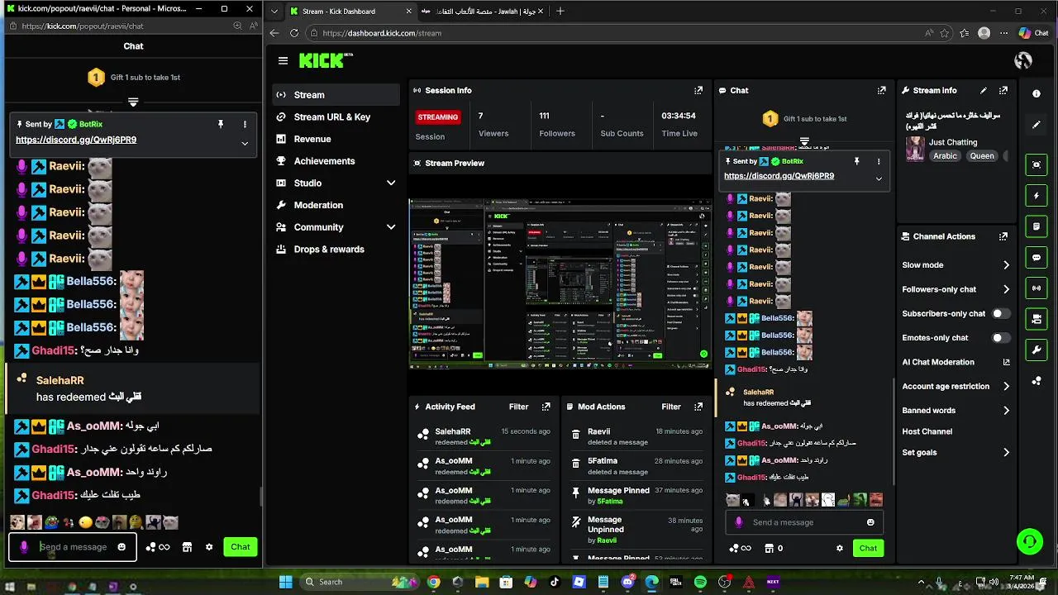Open Windows Start menu

[x=286, y=582]
